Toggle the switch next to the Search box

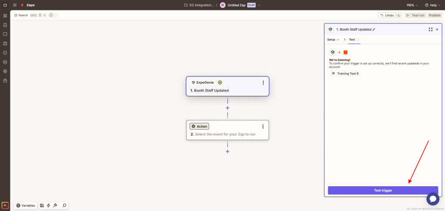click(x=53, y=15)
